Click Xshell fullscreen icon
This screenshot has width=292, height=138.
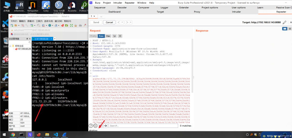[71, 25]
